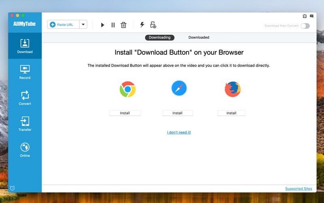Click the Paste URL button
Image resolution: width=324 pixels, height=203 pixels.
pos(63,25)
